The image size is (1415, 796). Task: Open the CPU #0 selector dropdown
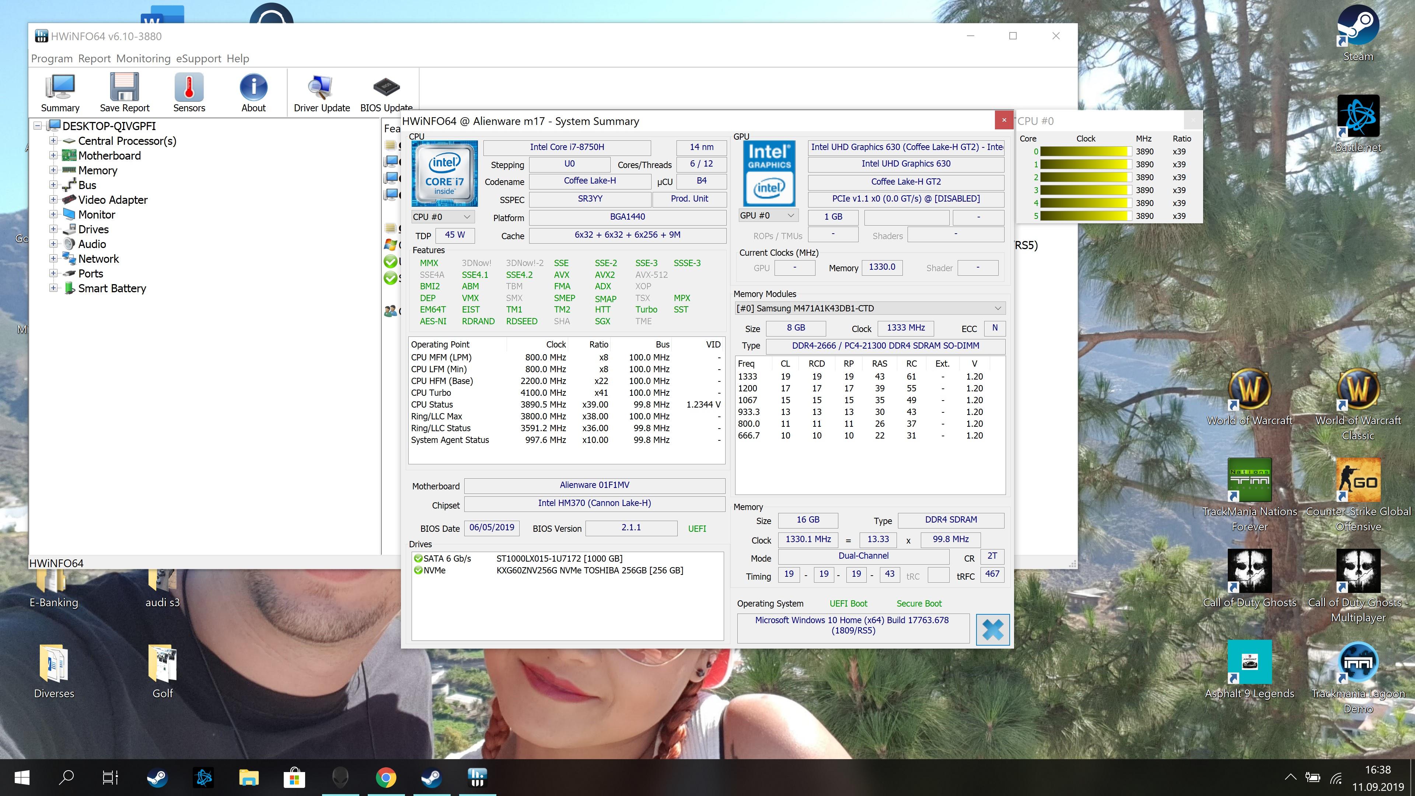[x=443, y=216]
